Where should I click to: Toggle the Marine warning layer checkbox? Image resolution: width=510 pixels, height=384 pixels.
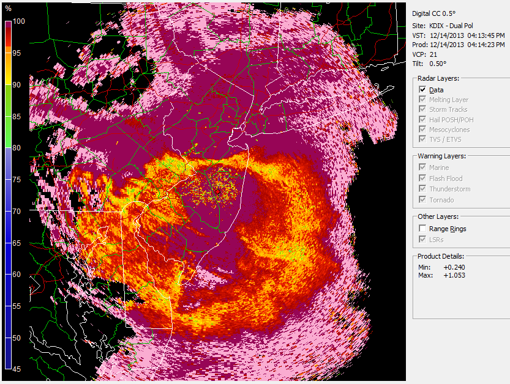tap(422, 168)
